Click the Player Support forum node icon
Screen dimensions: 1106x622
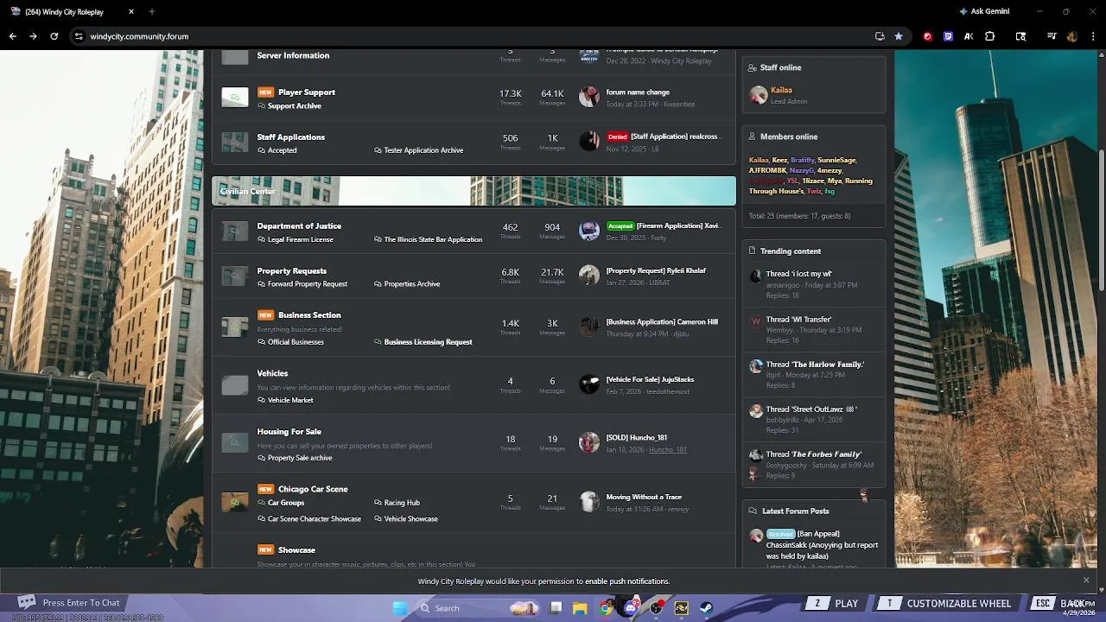click(x=234, y=97)
